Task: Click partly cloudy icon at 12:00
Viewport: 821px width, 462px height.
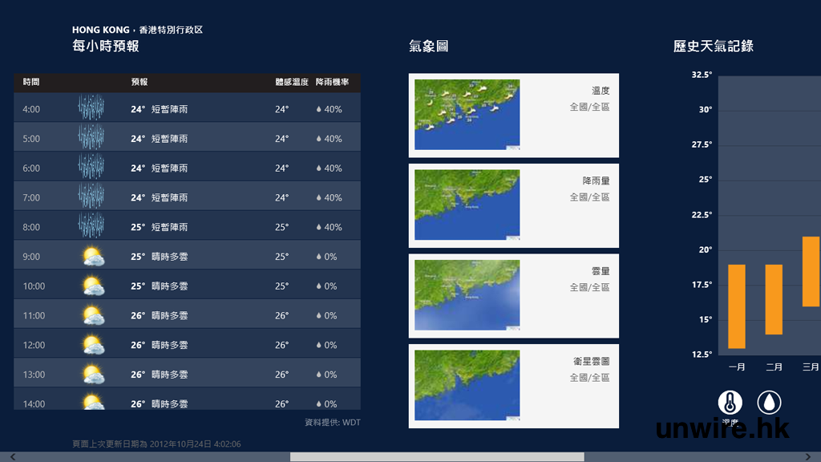Action: (x=92, y=345)
